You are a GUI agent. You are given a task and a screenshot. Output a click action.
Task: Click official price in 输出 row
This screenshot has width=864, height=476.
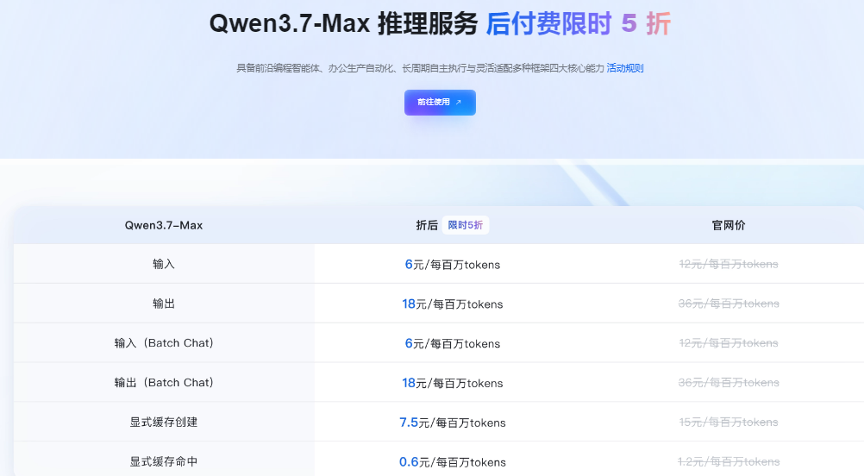[x=729, y=304]
